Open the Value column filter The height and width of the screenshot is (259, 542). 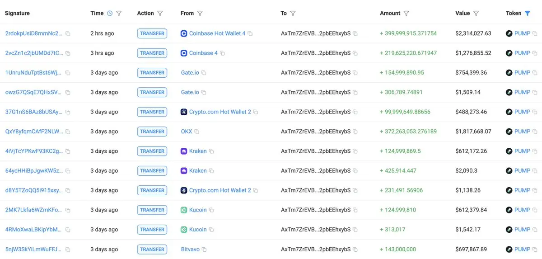click(476, 14)
